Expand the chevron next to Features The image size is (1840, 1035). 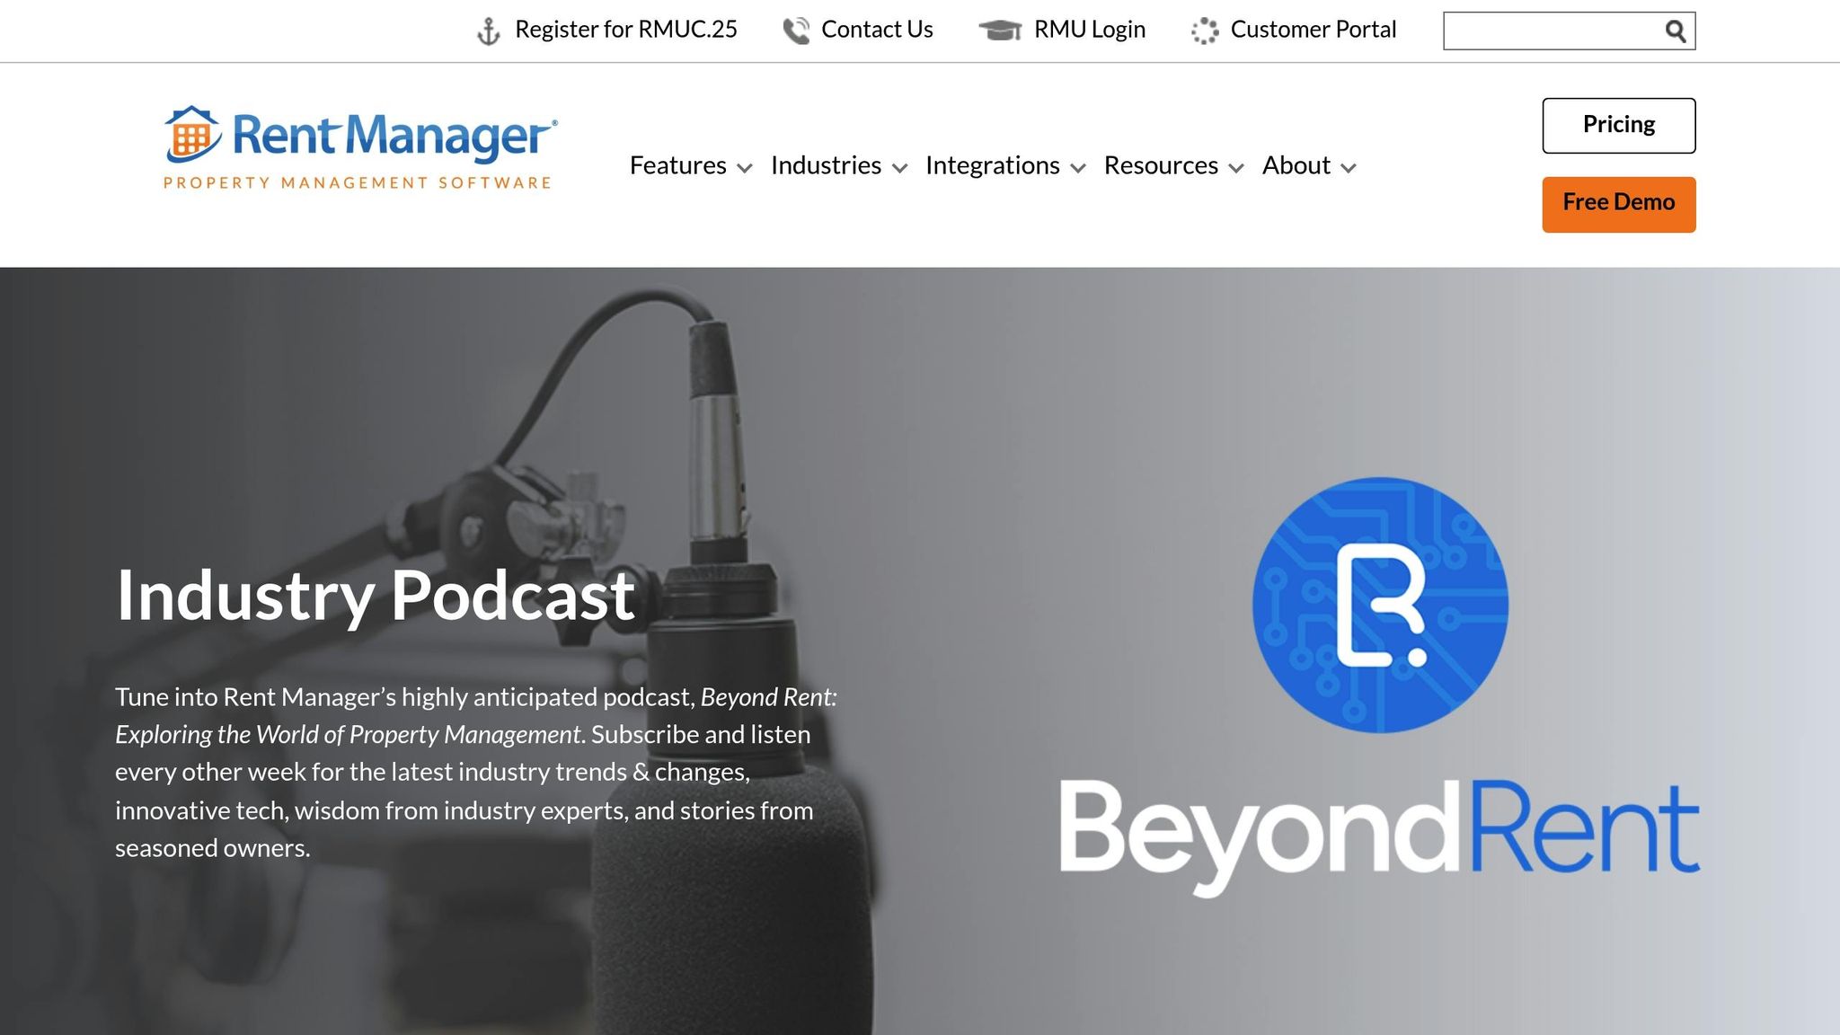point(744,168)
